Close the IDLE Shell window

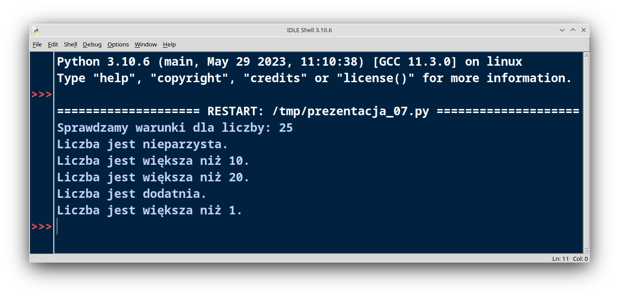pyautogui.click(x=584, y=30)
